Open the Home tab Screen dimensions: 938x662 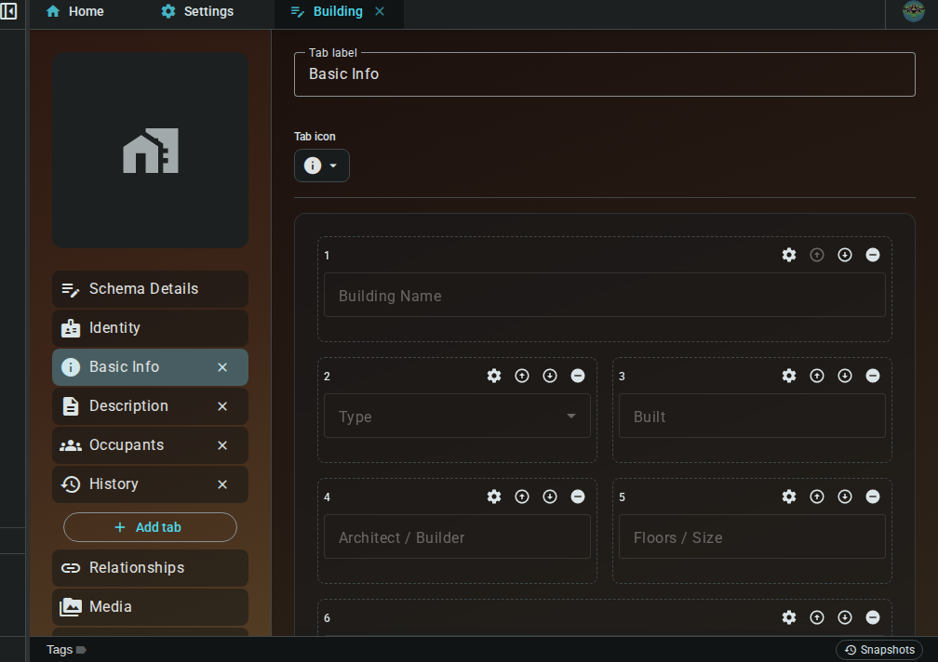click(74, 11)
